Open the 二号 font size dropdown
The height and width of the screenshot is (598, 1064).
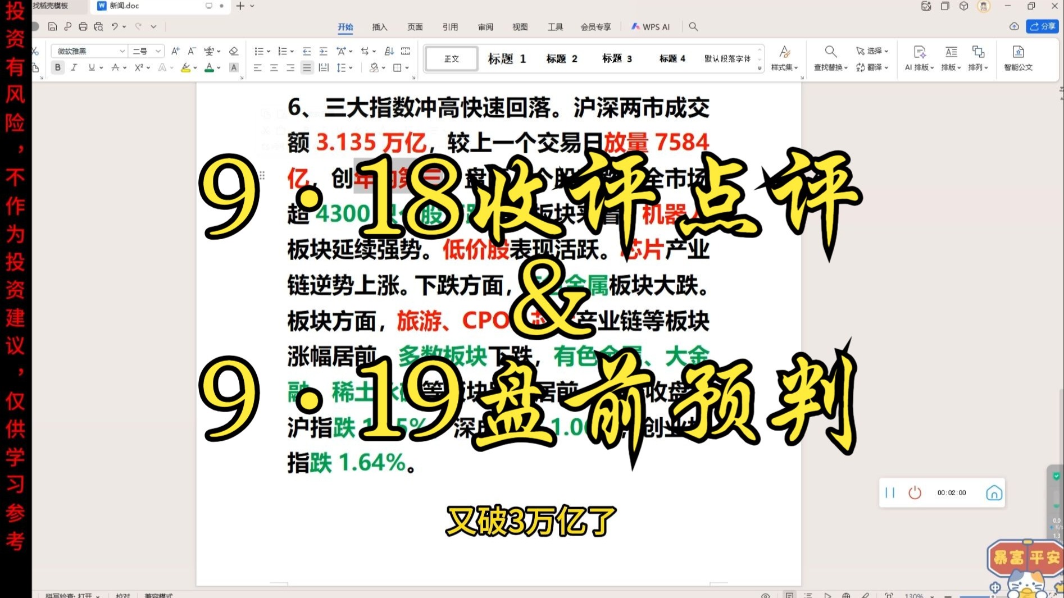coord(146,51)
